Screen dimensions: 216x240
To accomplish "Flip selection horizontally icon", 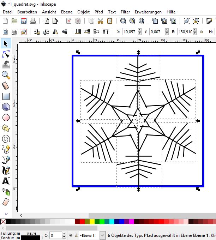I will (55, 32).
